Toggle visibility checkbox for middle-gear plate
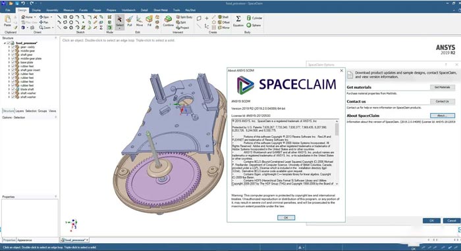 (13, 58)
